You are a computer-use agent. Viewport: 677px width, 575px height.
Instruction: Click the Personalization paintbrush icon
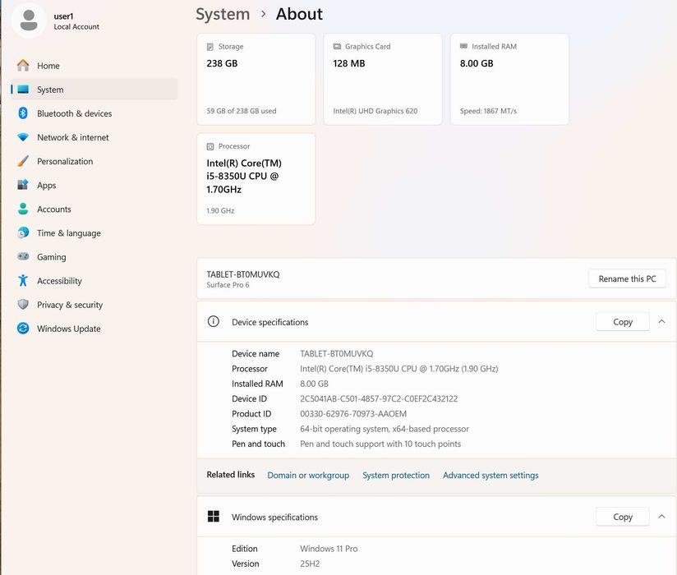click(23, 161)
